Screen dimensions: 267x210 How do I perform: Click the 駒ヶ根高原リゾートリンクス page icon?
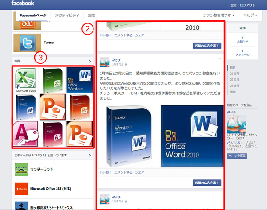point(21,206)
